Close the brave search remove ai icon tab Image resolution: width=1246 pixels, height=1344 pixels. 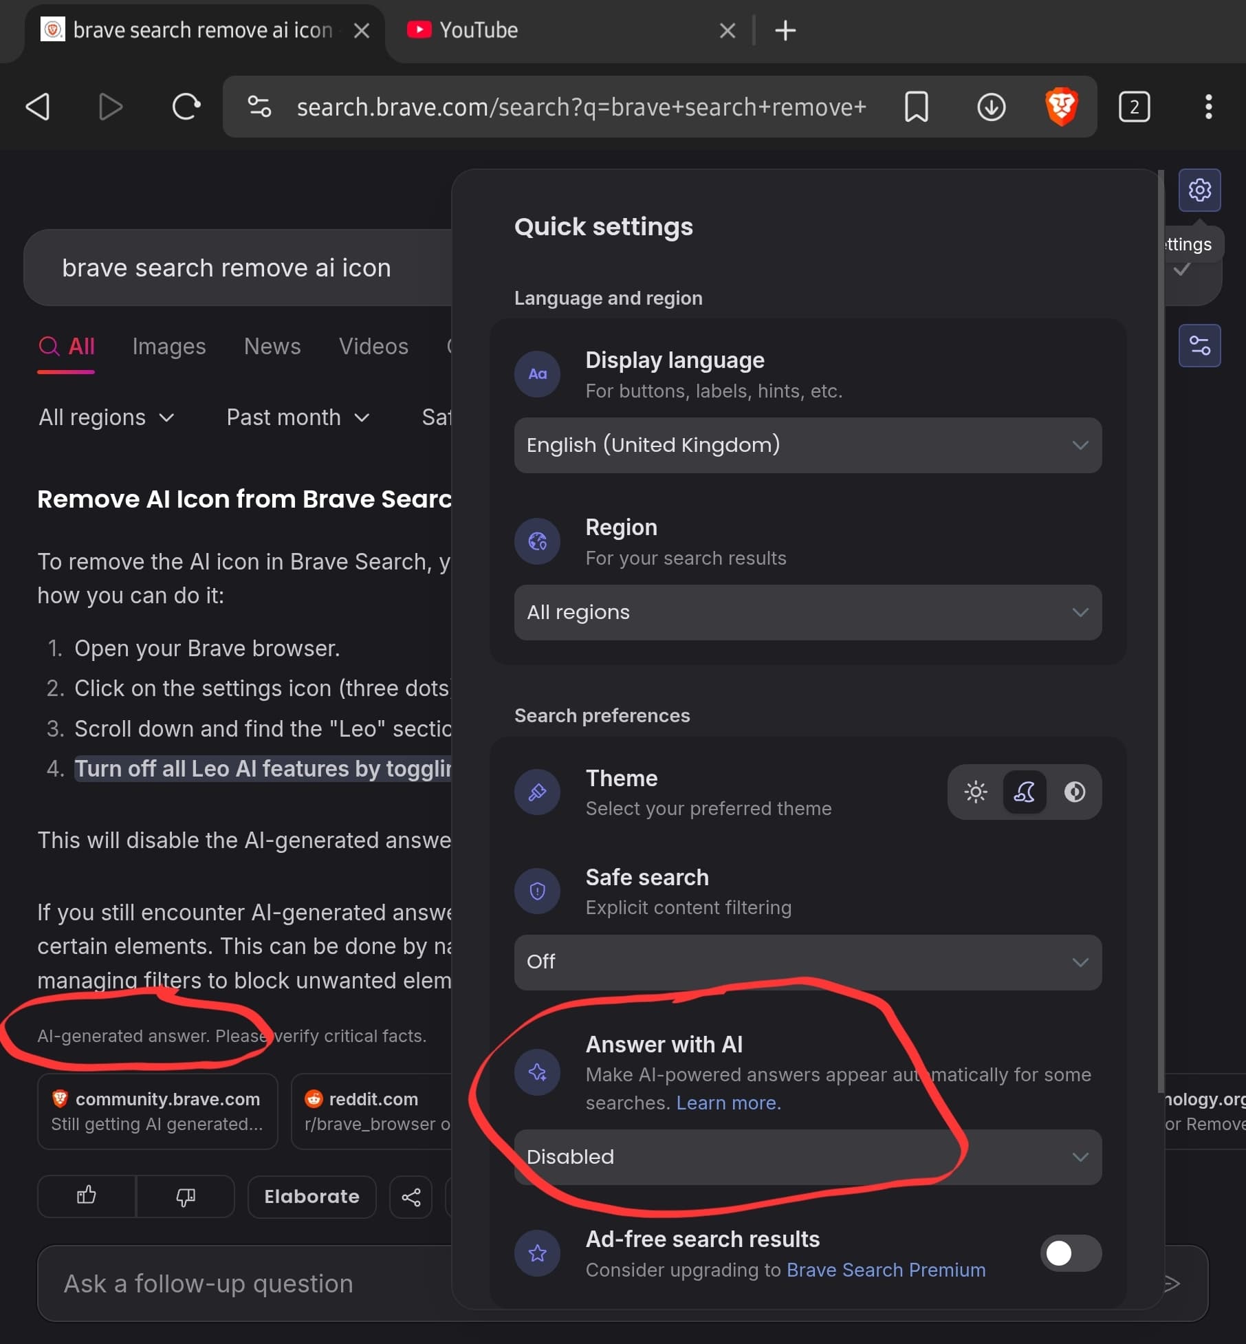[x=361, y=30]
